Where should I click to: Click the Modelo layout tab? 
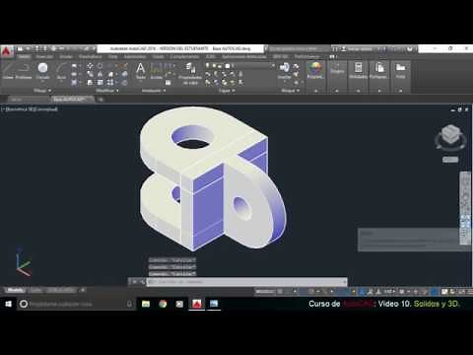tap(15, 290)
